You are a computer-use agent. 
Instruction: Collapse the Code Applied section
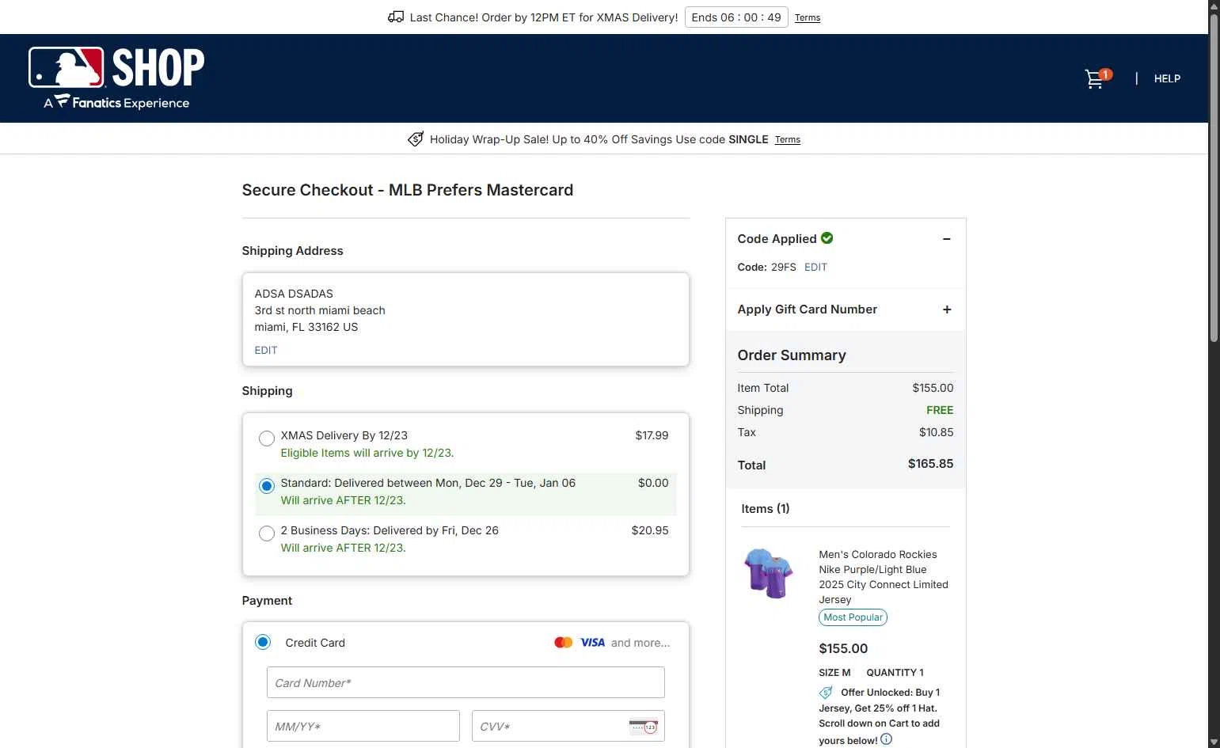click(x=947, y=239)
